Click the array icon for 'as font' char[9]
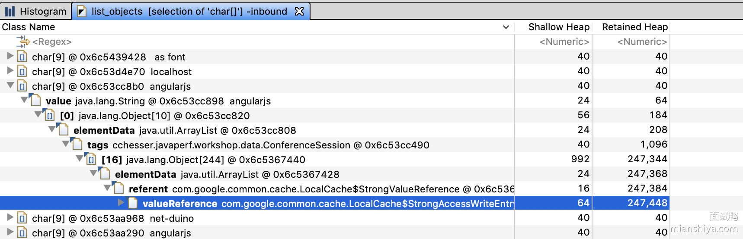This screenshot has width=743, height=239. click(22, 57)
